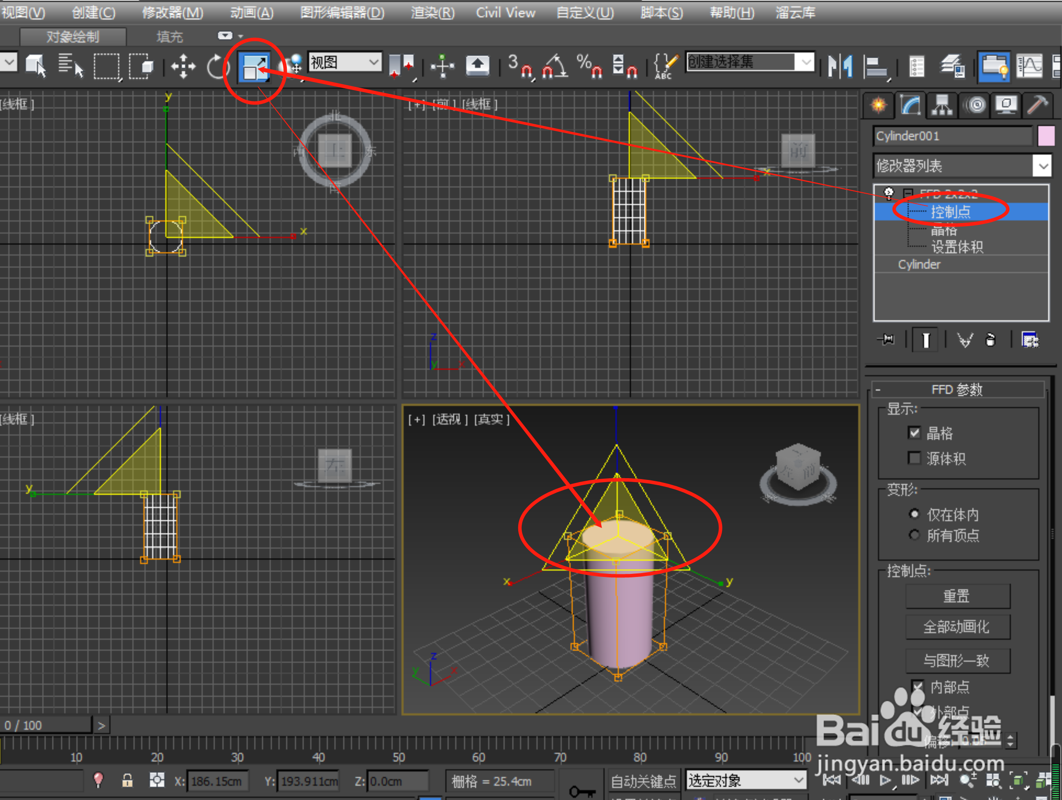Uncheck the 晶格 display checkbox
Viewport: 1062px width, 800px height.
coord(914,433)
